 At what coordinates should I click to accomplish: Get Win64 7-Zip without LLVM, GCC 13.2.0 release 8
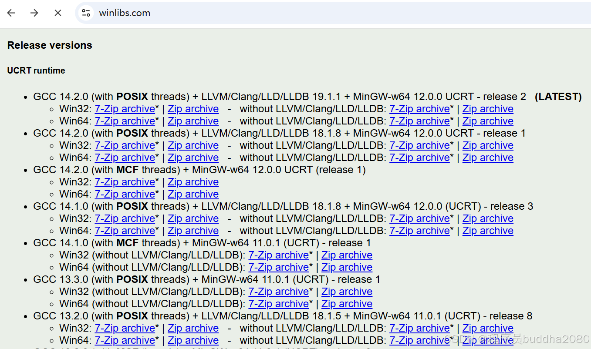click(420, 340)
